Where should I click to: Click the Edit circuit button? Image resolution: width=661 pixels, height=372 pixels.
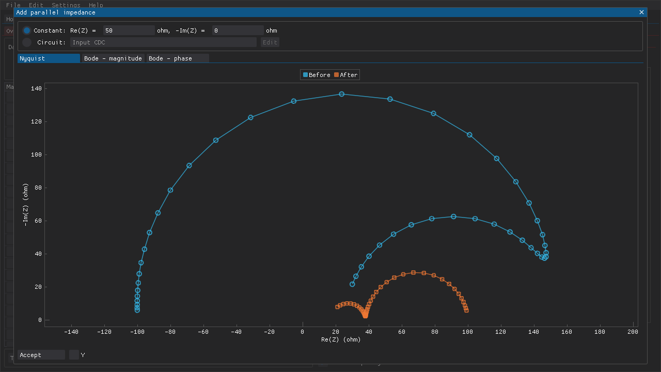click(270, 42)
